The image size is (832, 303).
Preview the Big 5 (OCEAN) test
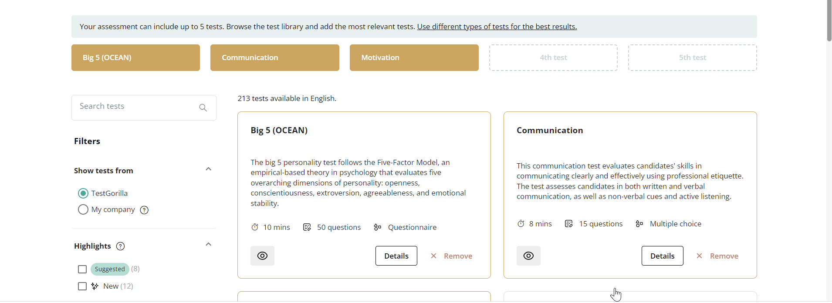(262, 256)
